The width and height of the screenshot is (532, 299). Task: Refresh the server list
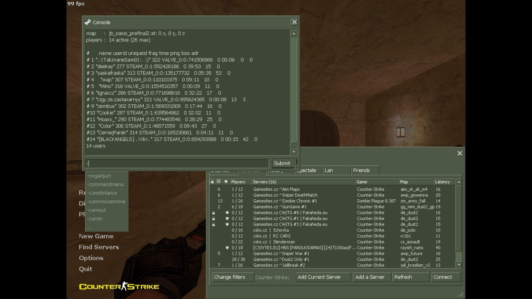coord(411,277)
